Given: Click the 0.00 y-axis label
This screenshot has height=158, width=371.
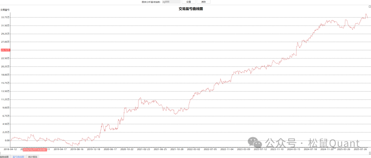Looking at the screenshot, I should pyautogui.click(x=7, y=141).
